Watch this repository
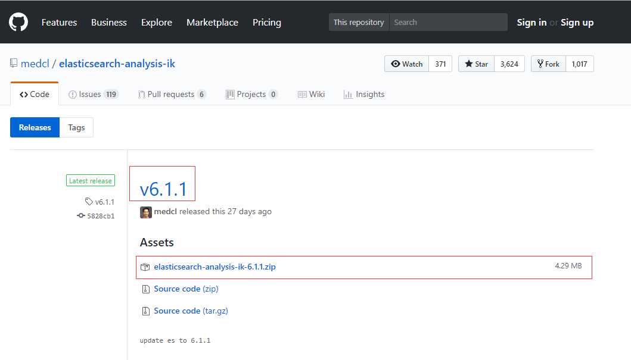Screen dimensions: 631x360 [406, 64]
